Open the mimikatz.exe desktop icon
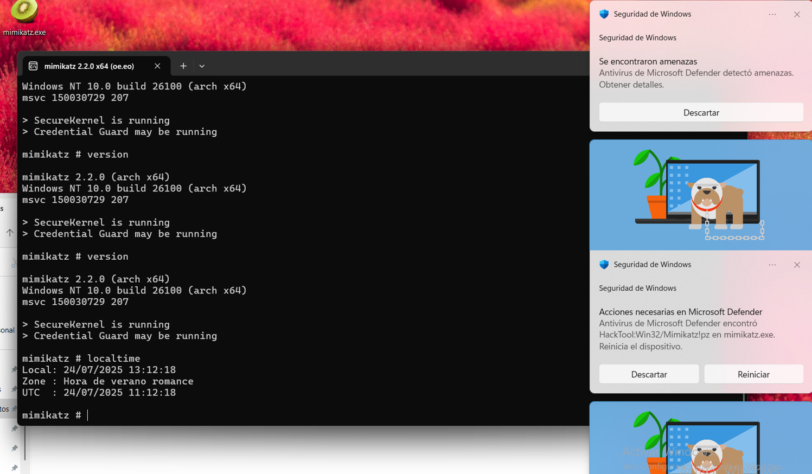 click(x=24, y=18)
